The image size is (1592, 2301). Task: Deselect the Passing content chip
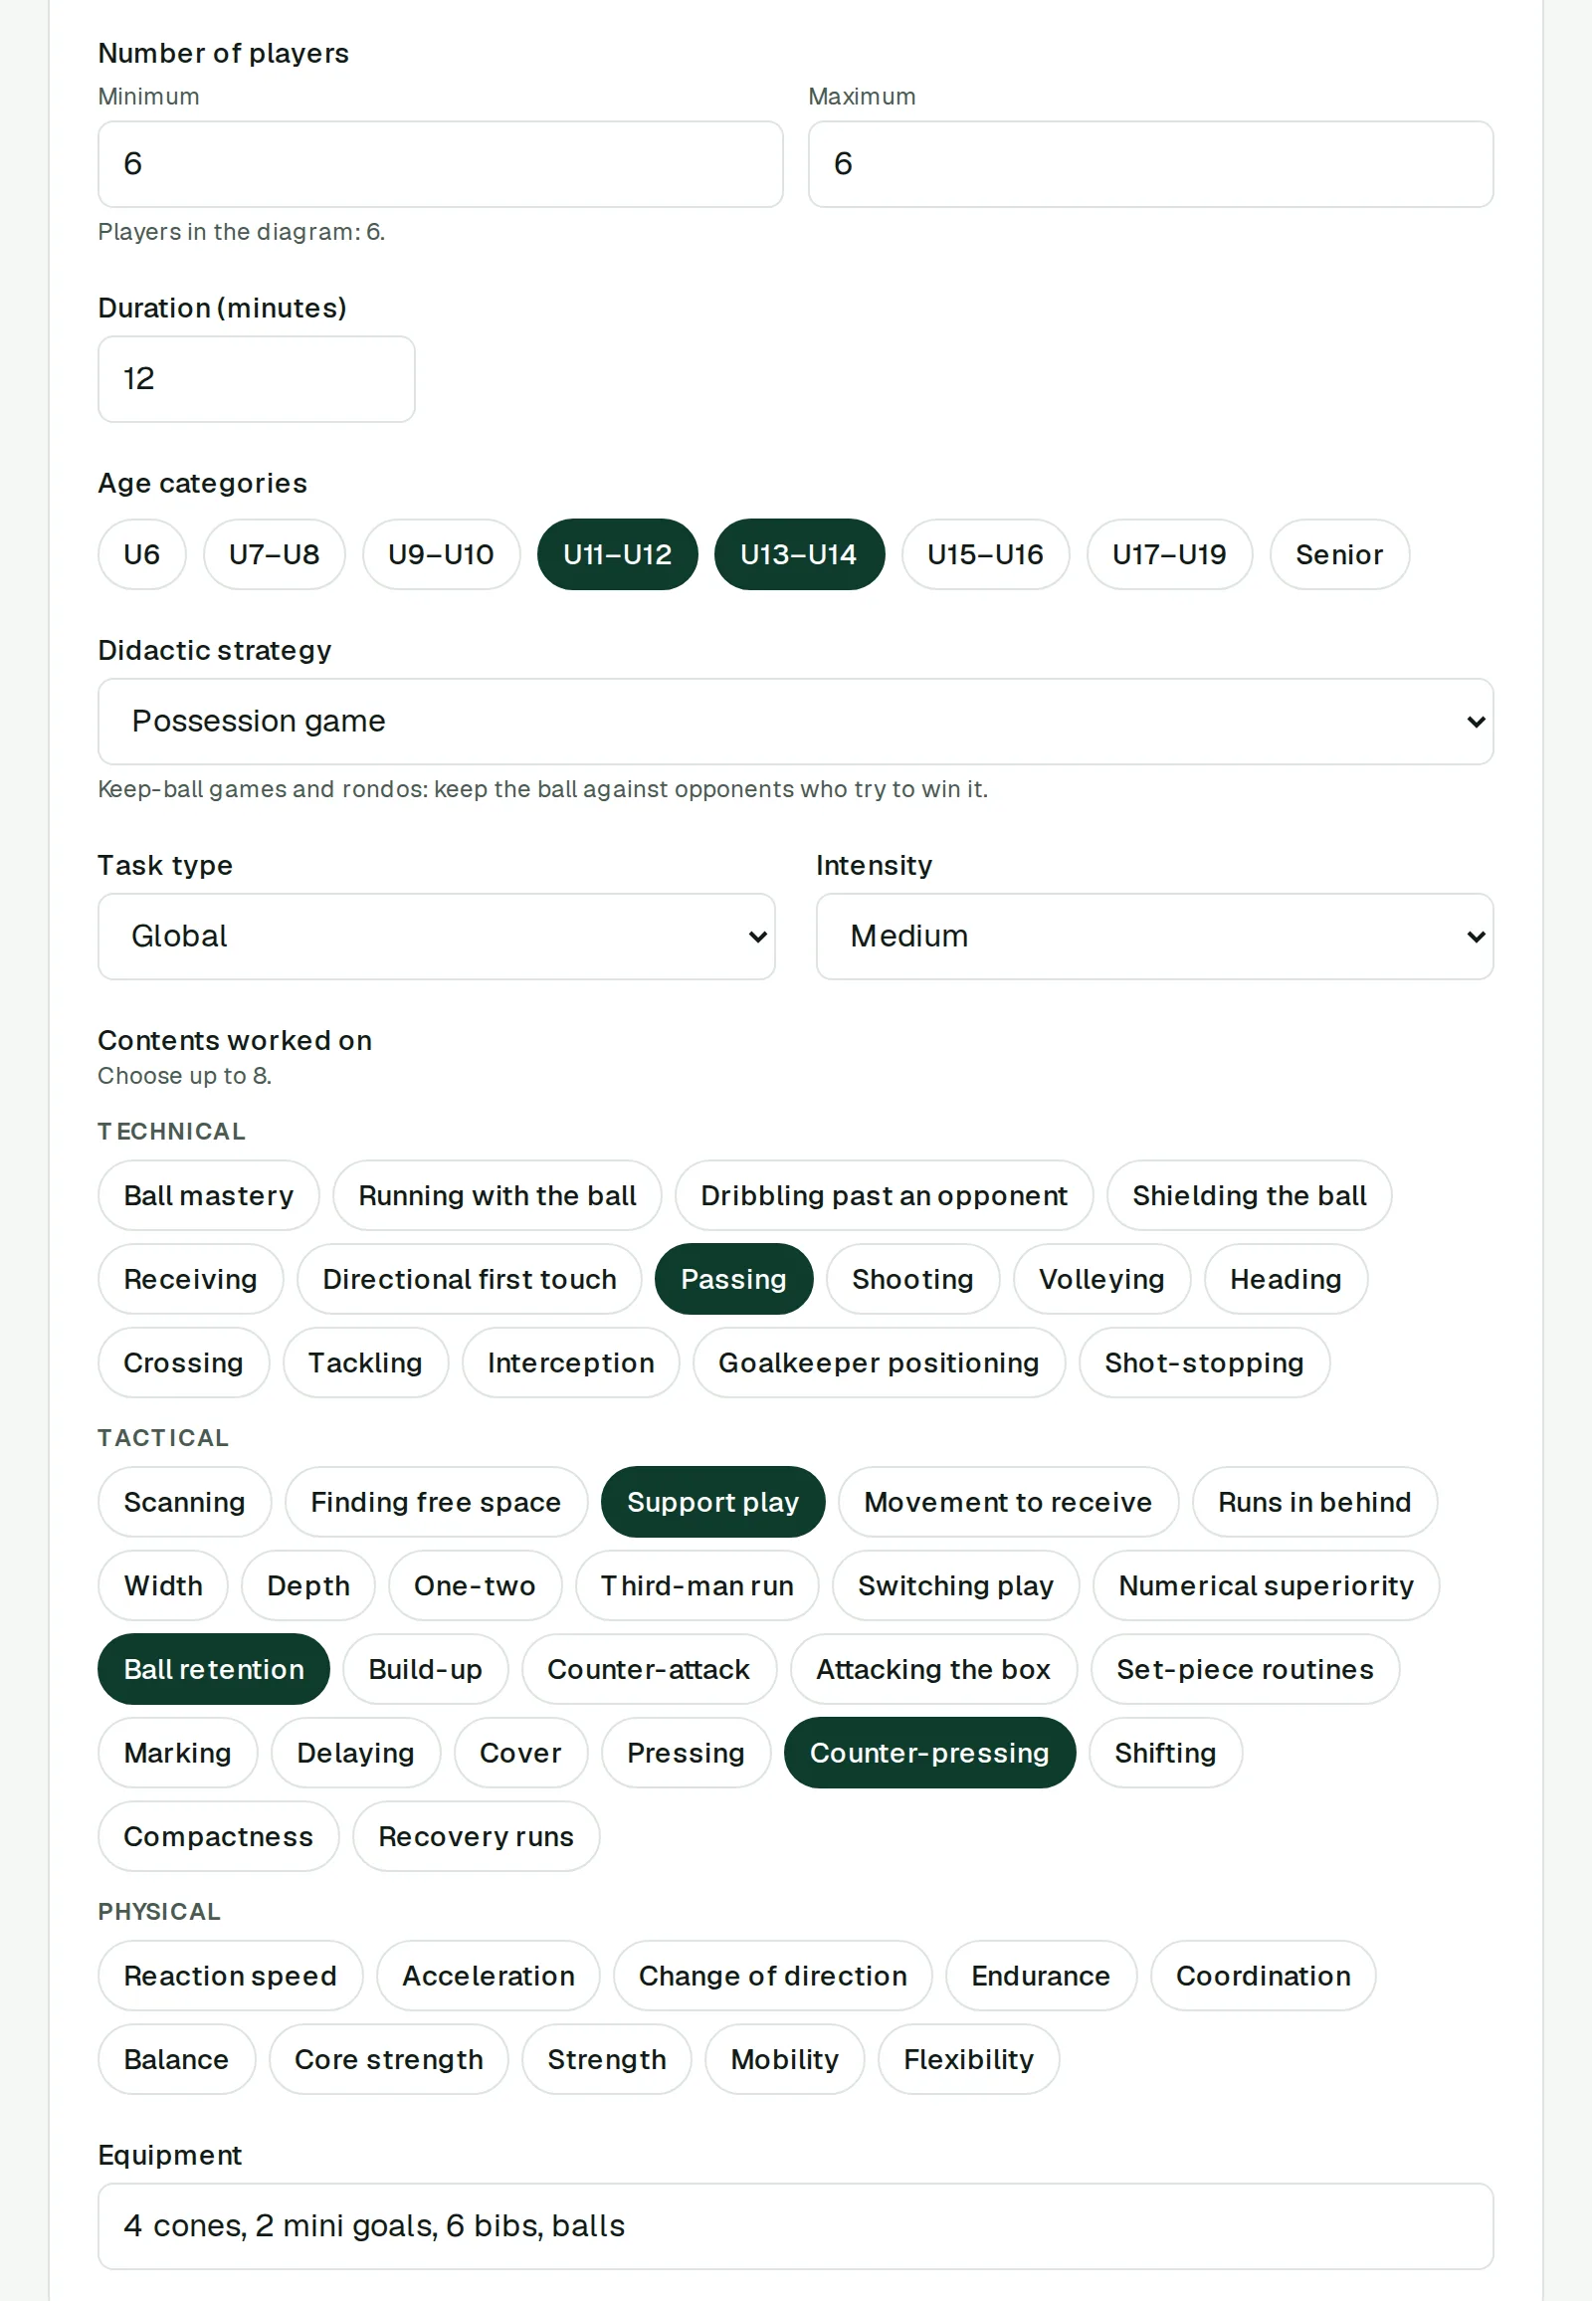coord(733,1279)
